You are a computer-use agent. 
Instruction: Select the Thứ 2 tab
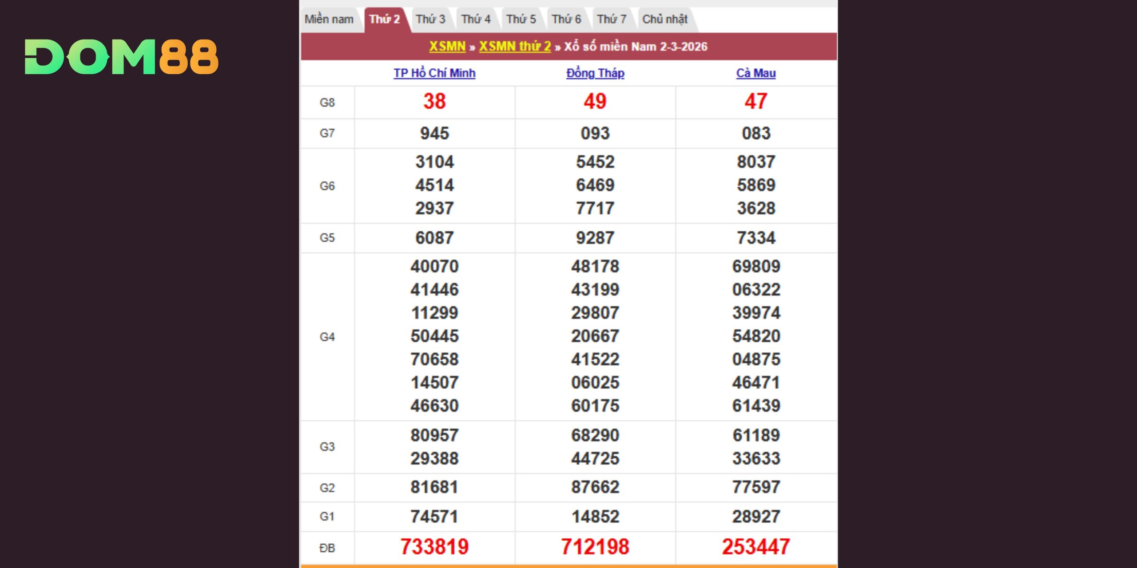(385, 20)
